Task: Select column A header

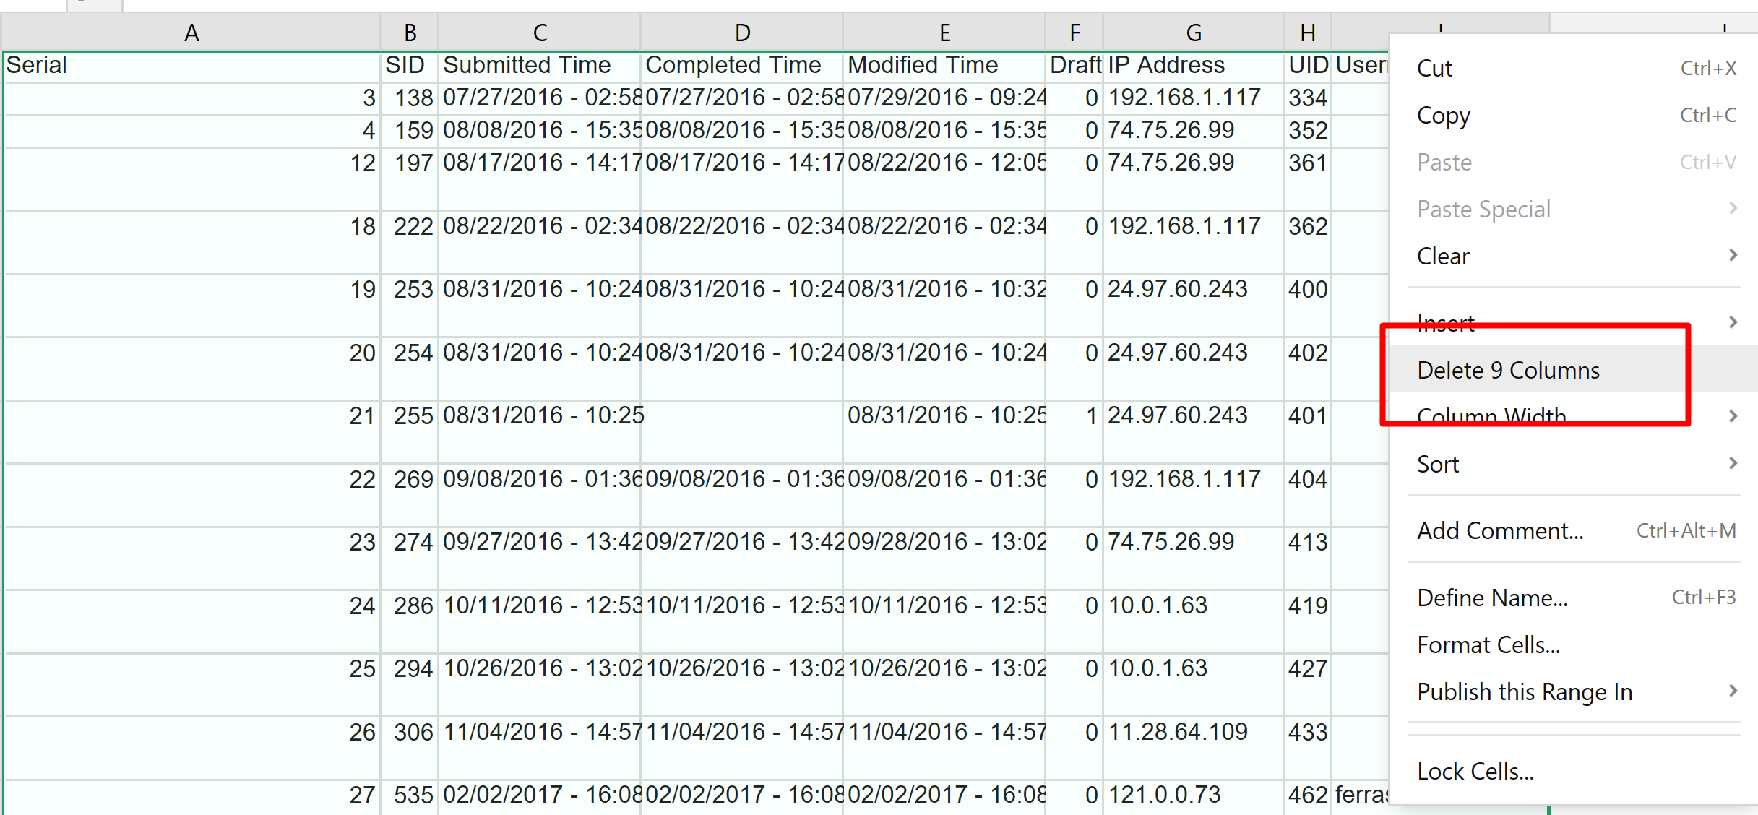Action: pos(191,33)
